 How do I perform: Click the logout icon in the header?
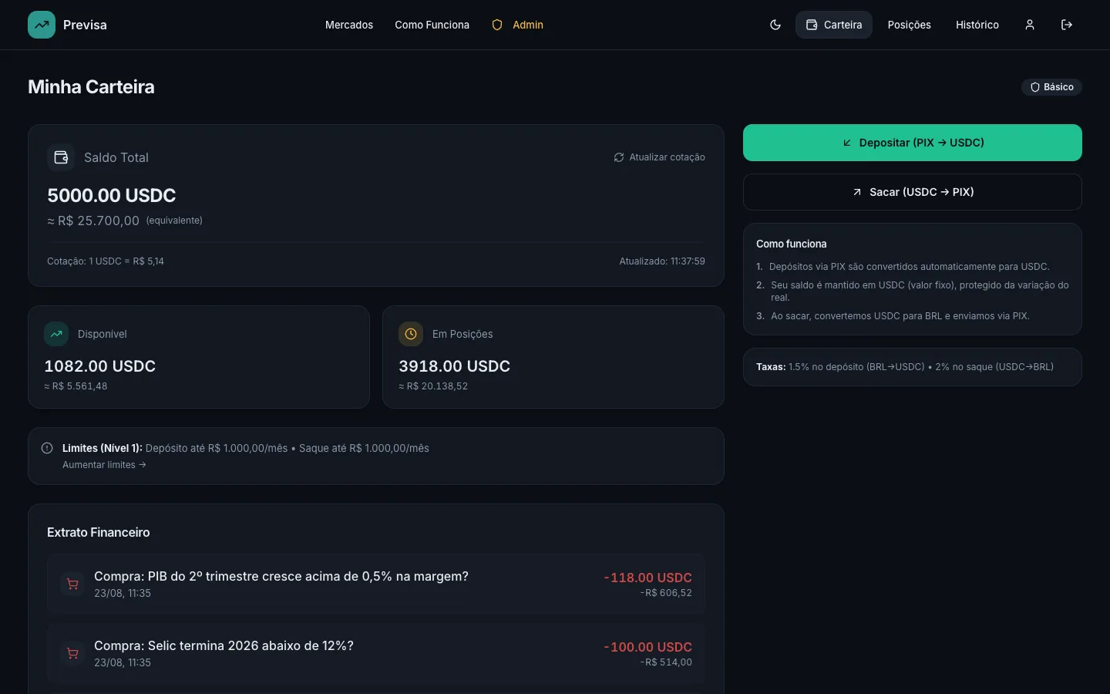1067,25
